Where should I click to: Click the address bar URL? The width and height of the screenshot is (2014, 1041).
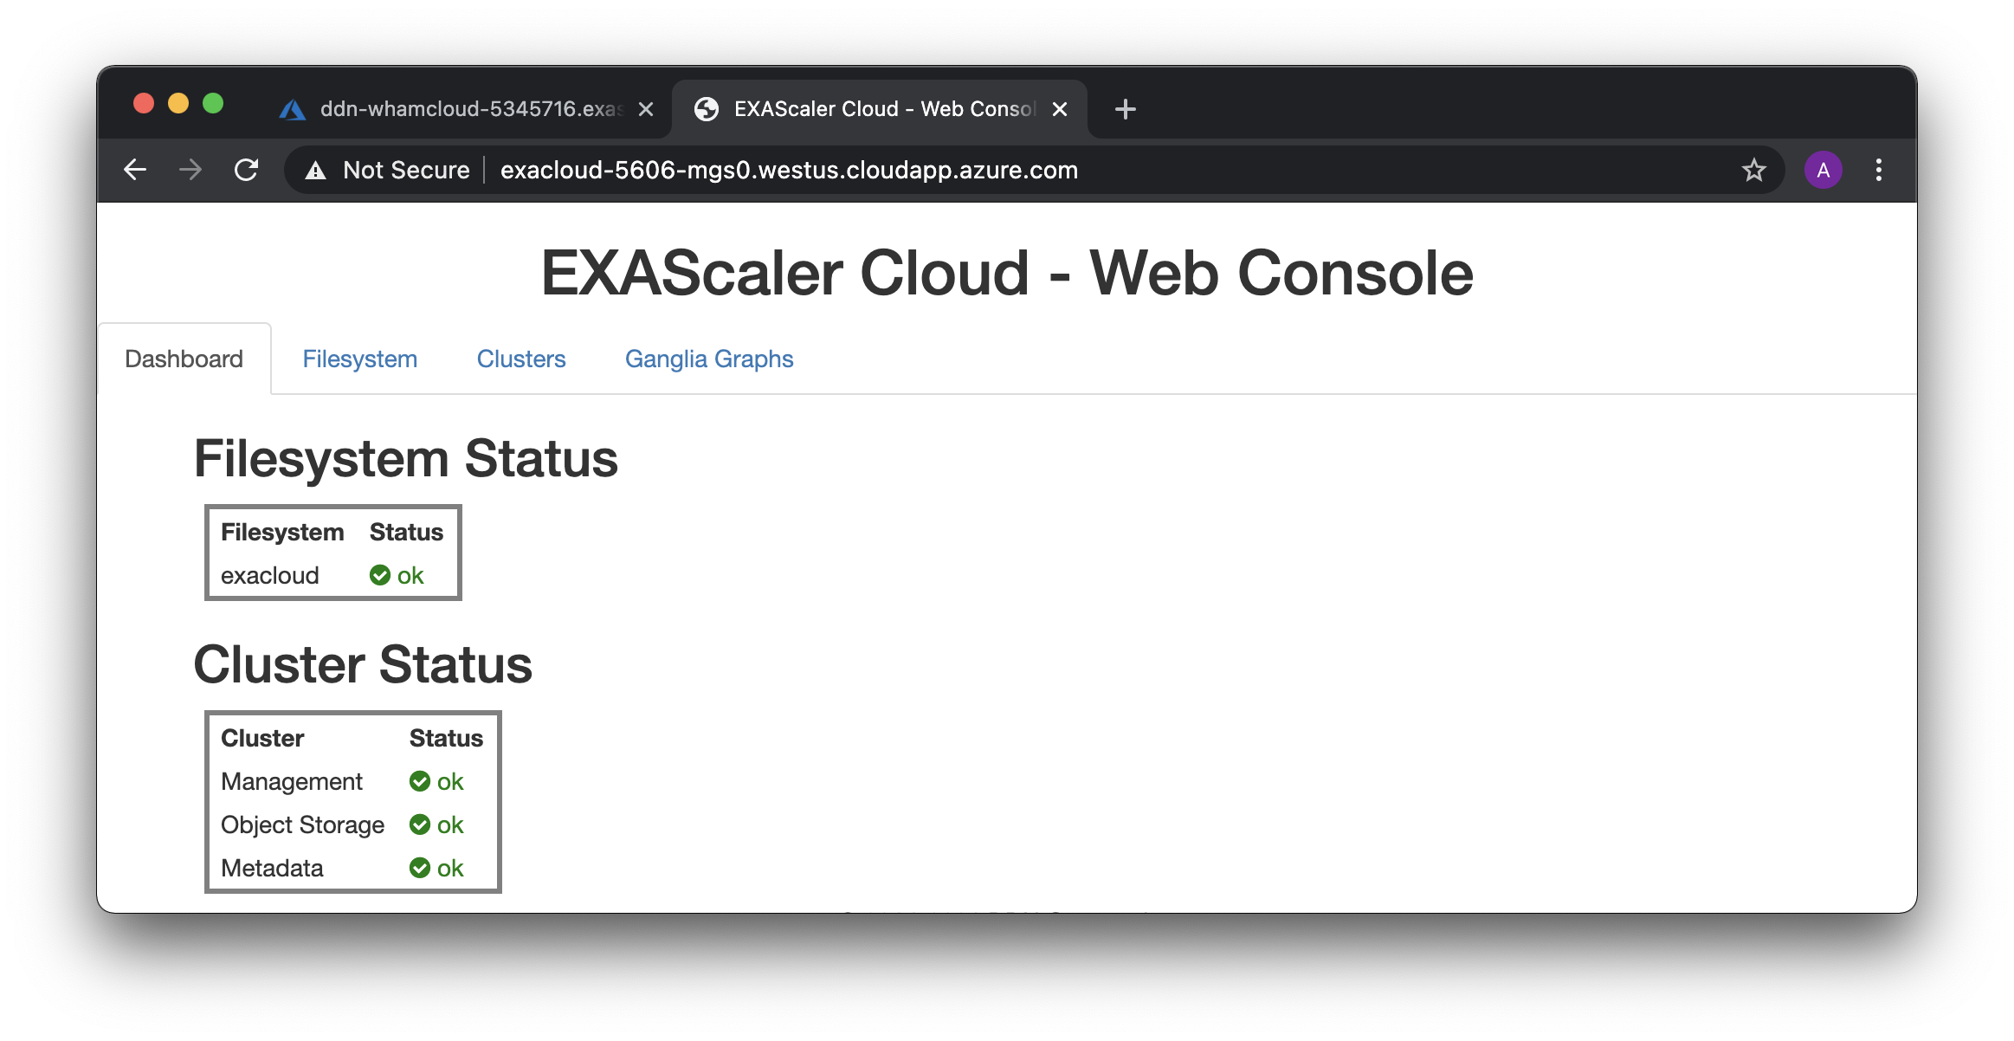click(x=789, y=170)
